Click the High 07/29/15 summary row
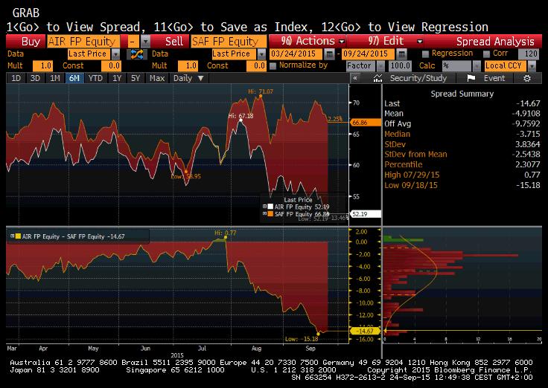Screen dimensions: 548x388 pyautogui.click(x=462, y=175)
